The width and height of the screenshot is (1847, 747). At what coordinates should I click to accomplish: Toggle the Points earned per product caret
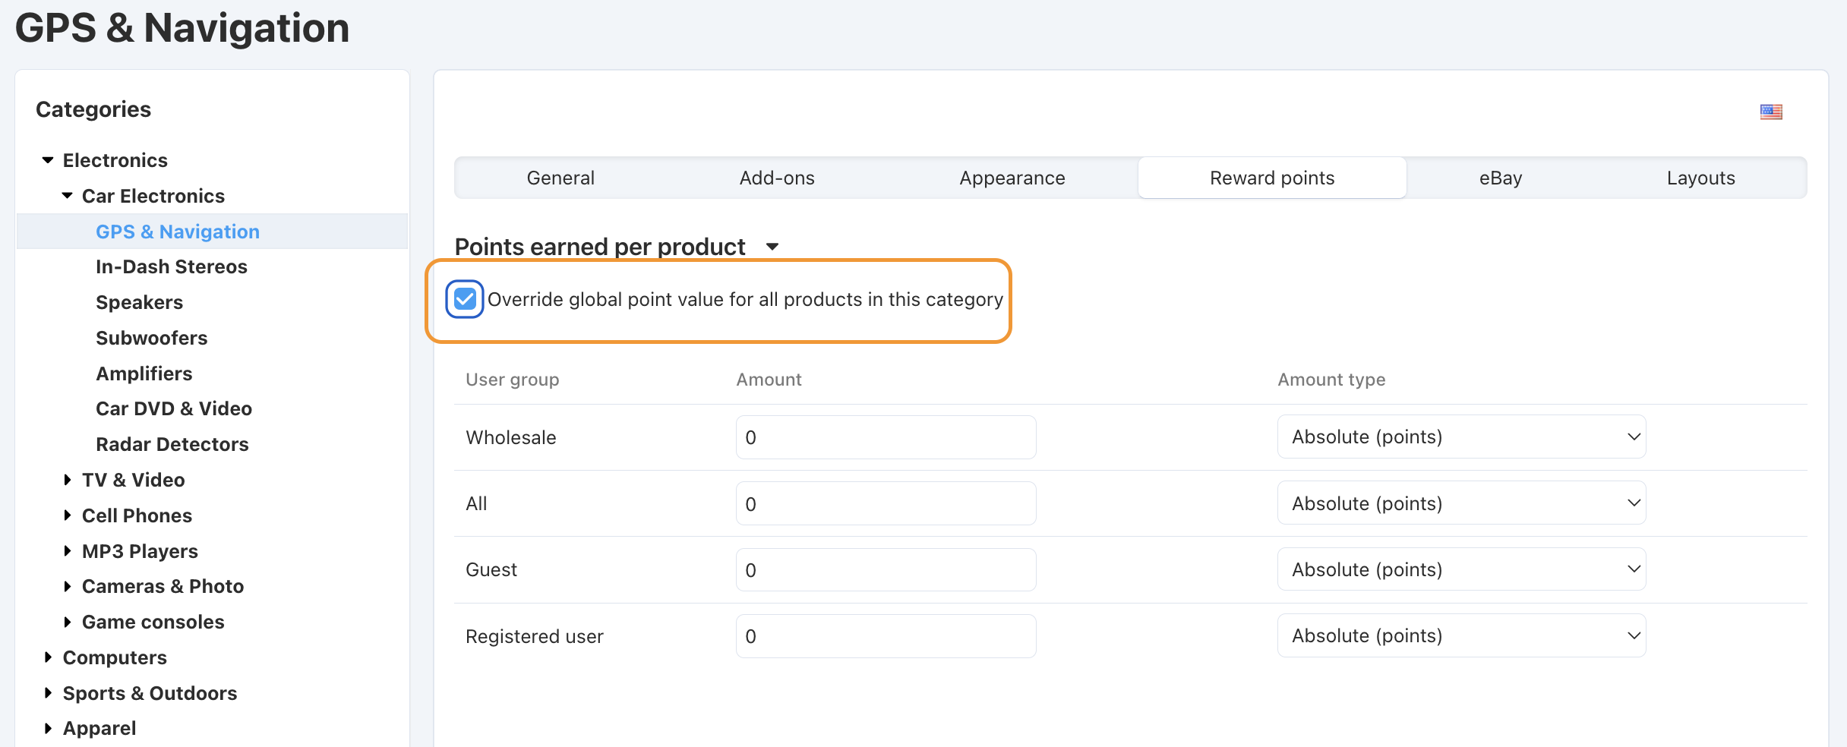coord(772,247)
